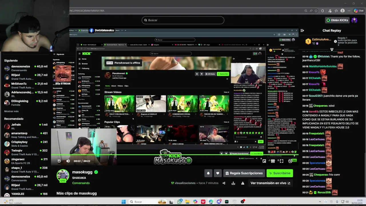
Task: Toggle picture-in-picture mode in player
Action: coord(264,161)
